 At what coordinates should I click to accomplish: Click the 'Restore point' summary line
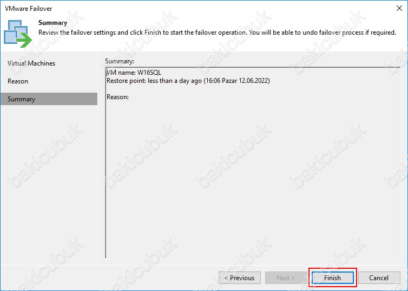coord(188,81)
